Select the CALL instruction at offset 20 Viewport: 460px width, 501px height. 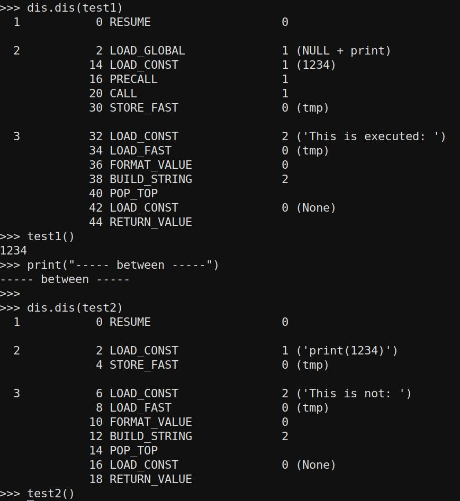pos(123,94)
